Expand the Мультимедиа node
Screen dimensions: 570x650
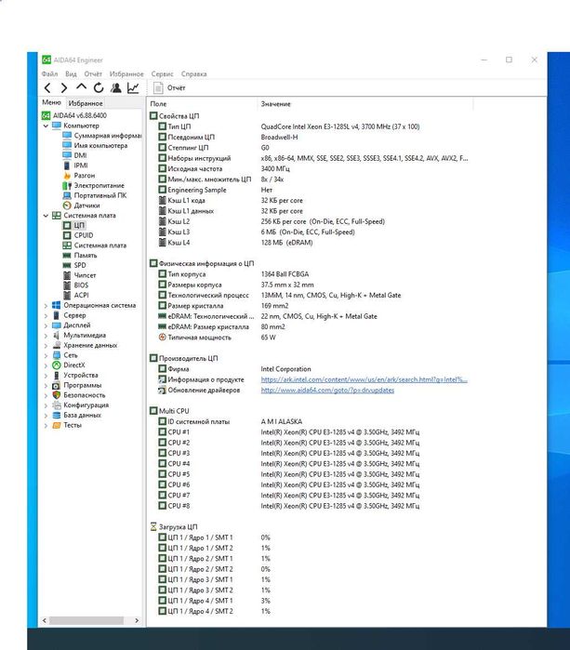pyautogui.click(x=46, y=336)
